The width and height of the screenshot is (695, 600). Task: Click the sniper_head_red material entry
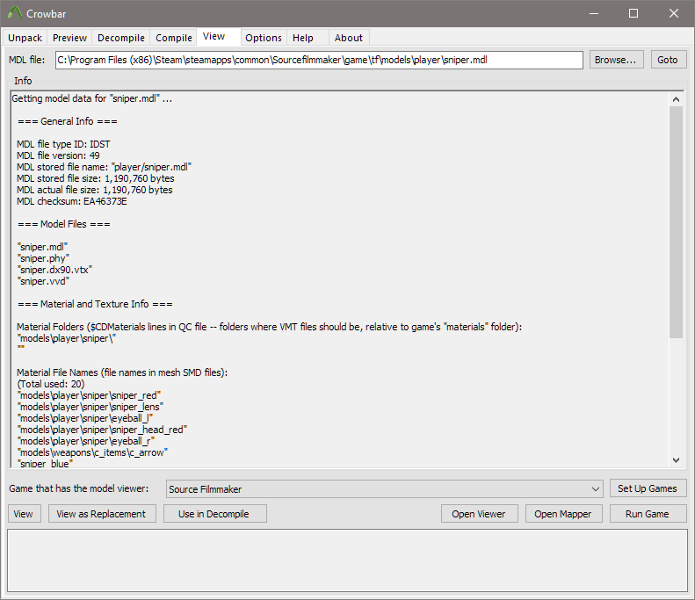pos(102,430)
